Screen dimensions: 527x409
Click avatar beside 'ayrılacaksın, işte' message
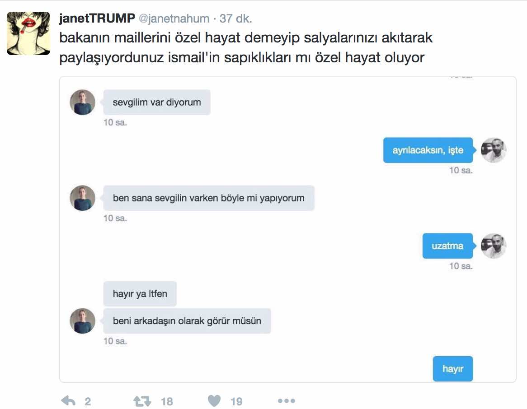coord(494,150)
